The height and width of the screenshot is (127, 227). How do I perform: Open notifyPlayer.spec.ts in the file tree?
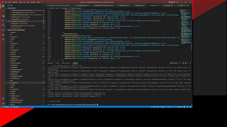pyautogui.click(x=17, y=70)
